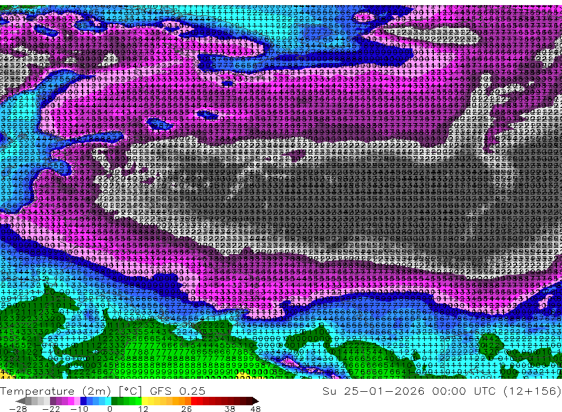Click the bright yellow swatch in the legend

145,401
